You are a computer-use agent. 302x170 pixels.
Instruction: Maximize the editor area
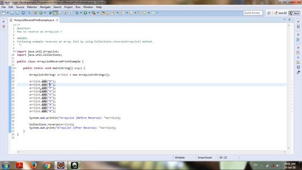pos(289,19)
